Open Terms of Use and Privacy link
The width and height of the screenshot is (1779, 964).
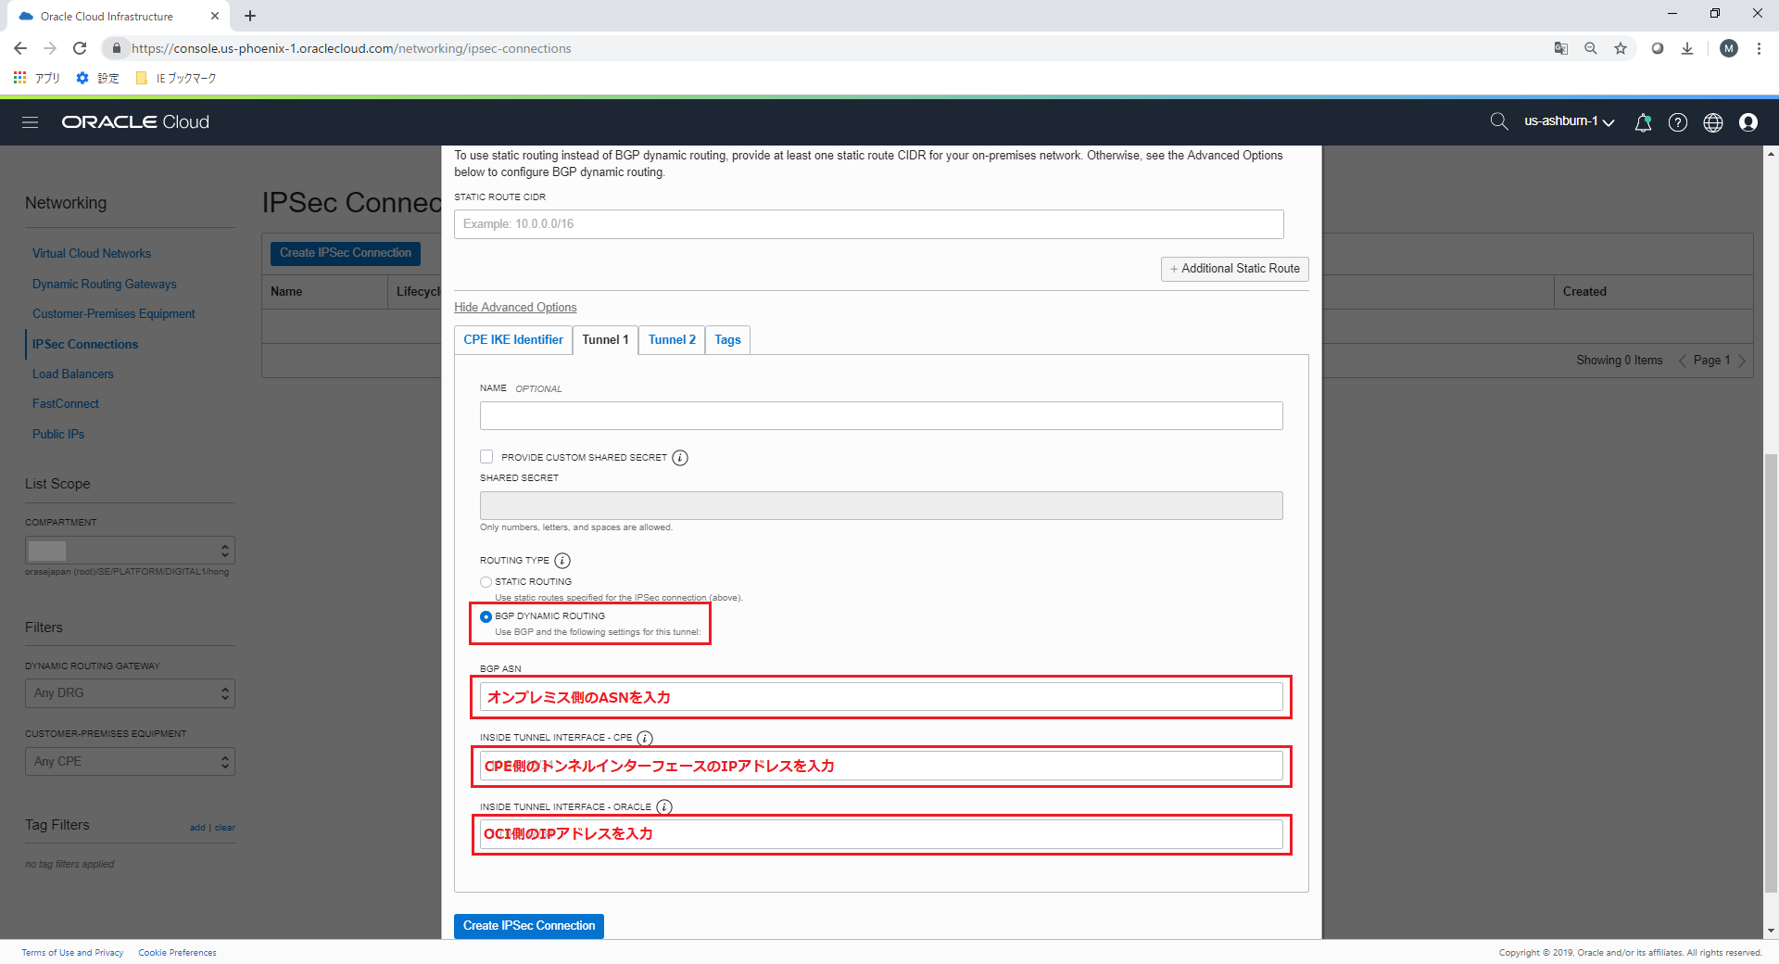(72, 953)
